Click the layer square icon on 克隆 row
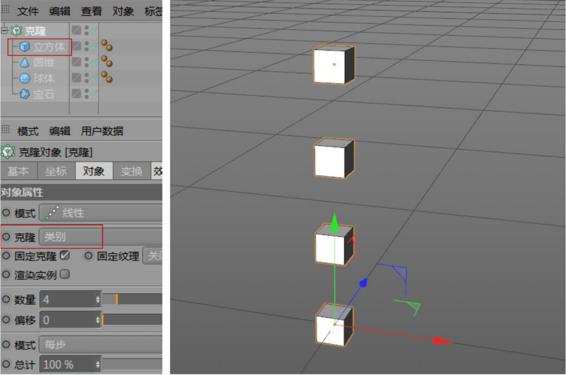The width and height of the screenshot is (566, 375). click(x=76, y=30)
